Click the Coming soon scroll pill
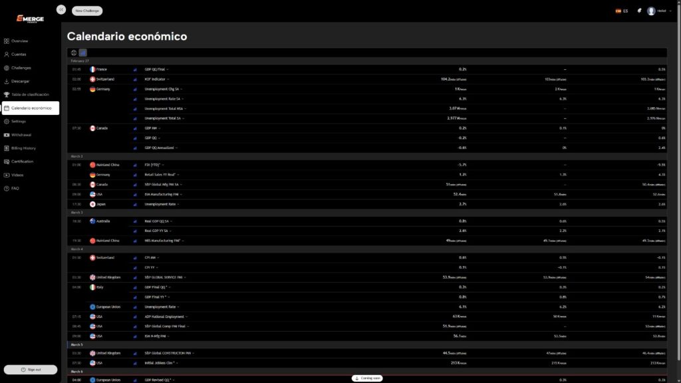This screenshot has height=383, width=681. point(368,378)
